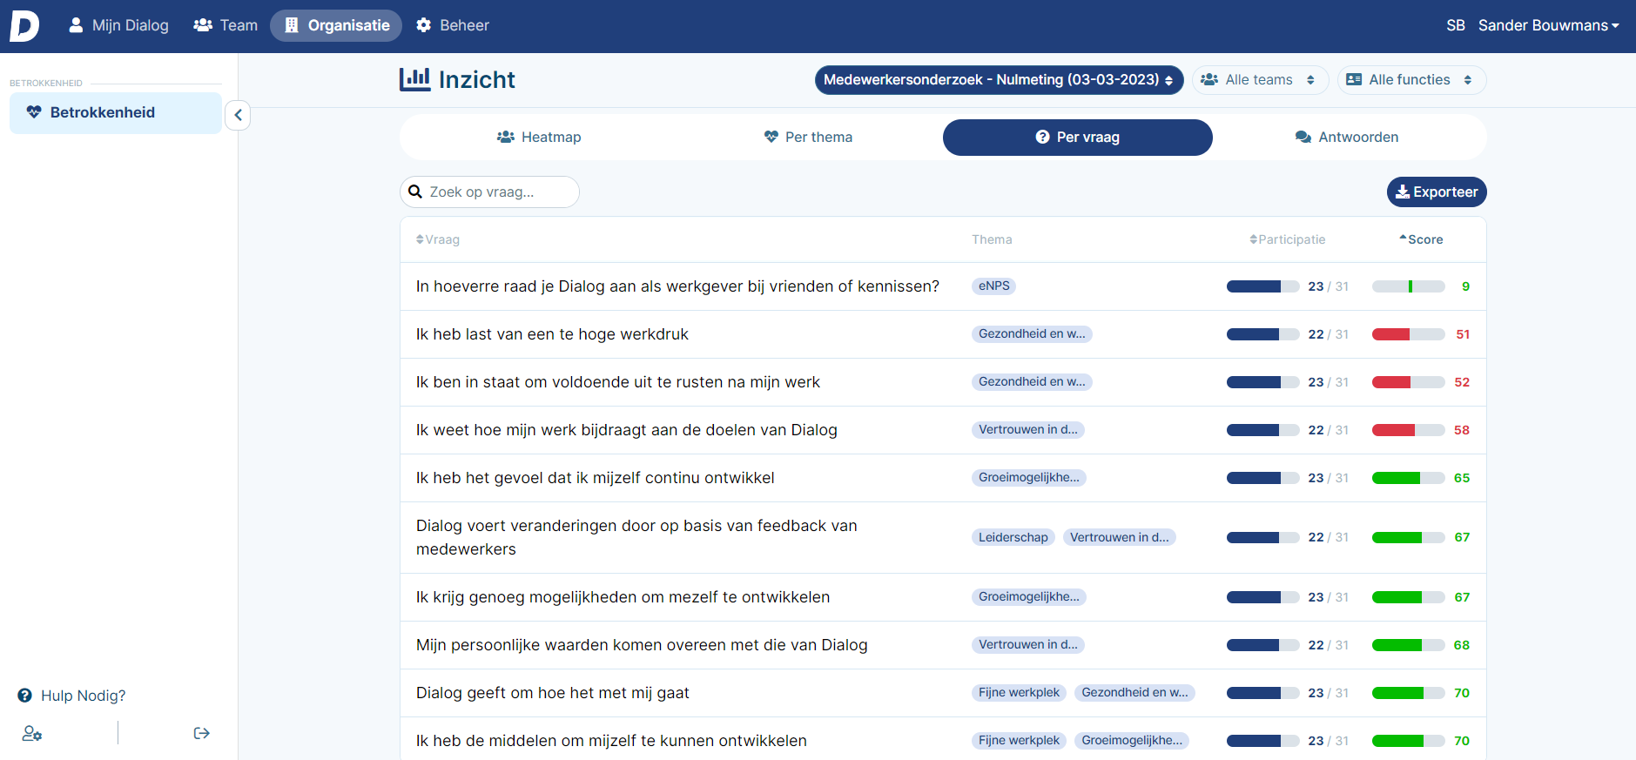Click the logout icon in sidebar footer

tap(202, 733)
